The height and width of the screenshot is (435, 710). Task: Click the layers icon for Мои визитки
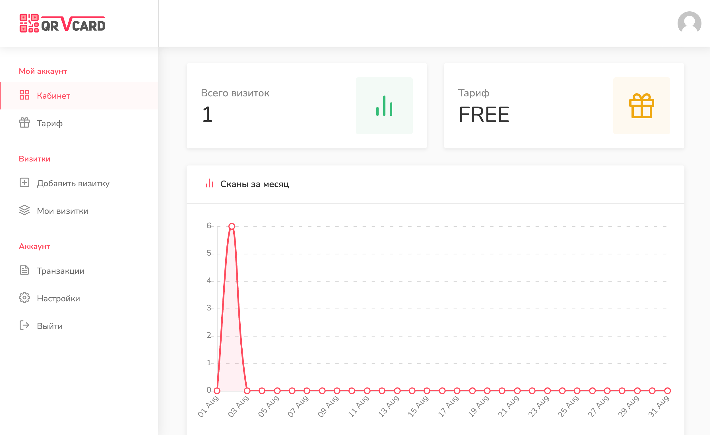point(24,210)
